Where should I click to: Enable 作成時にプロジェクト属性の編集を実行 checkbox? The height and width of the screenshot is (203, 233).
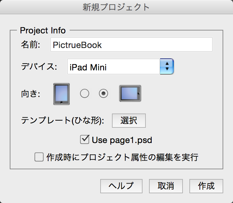[39, 157]
